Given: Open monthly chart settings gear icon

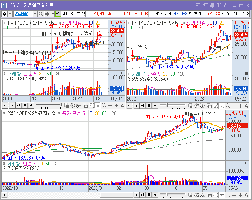Looking at the screenshot, I should pos(73,106).
